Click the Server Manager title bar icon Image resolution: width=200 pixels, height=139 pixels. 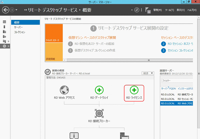click(2, 2)
